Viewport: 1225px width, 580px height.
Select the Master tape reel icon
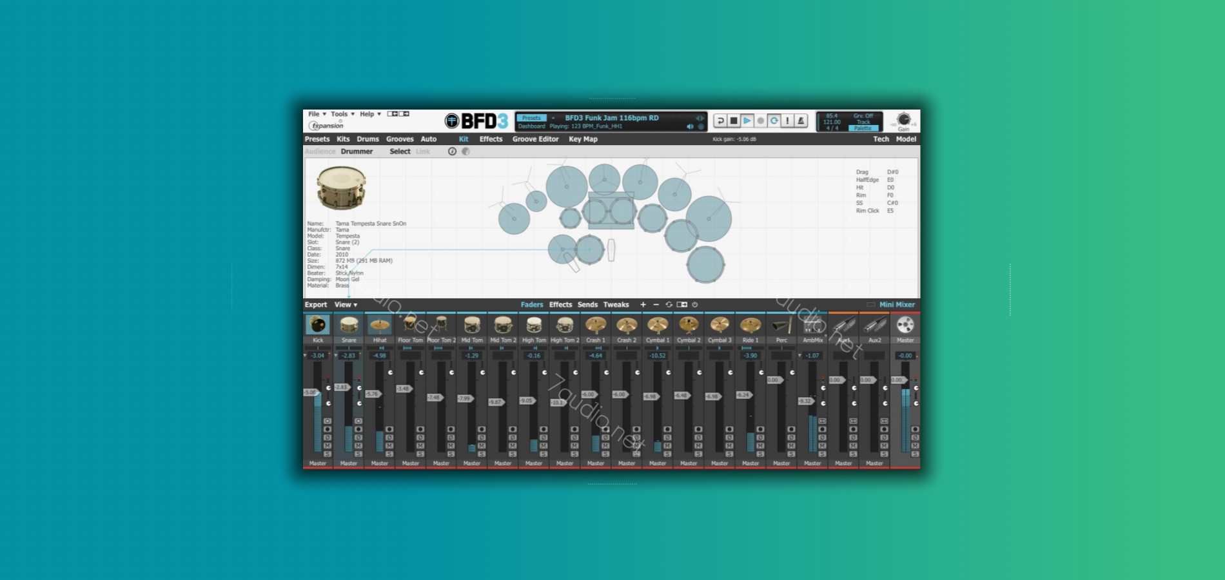pyautogui.click(x=905, y=325)
